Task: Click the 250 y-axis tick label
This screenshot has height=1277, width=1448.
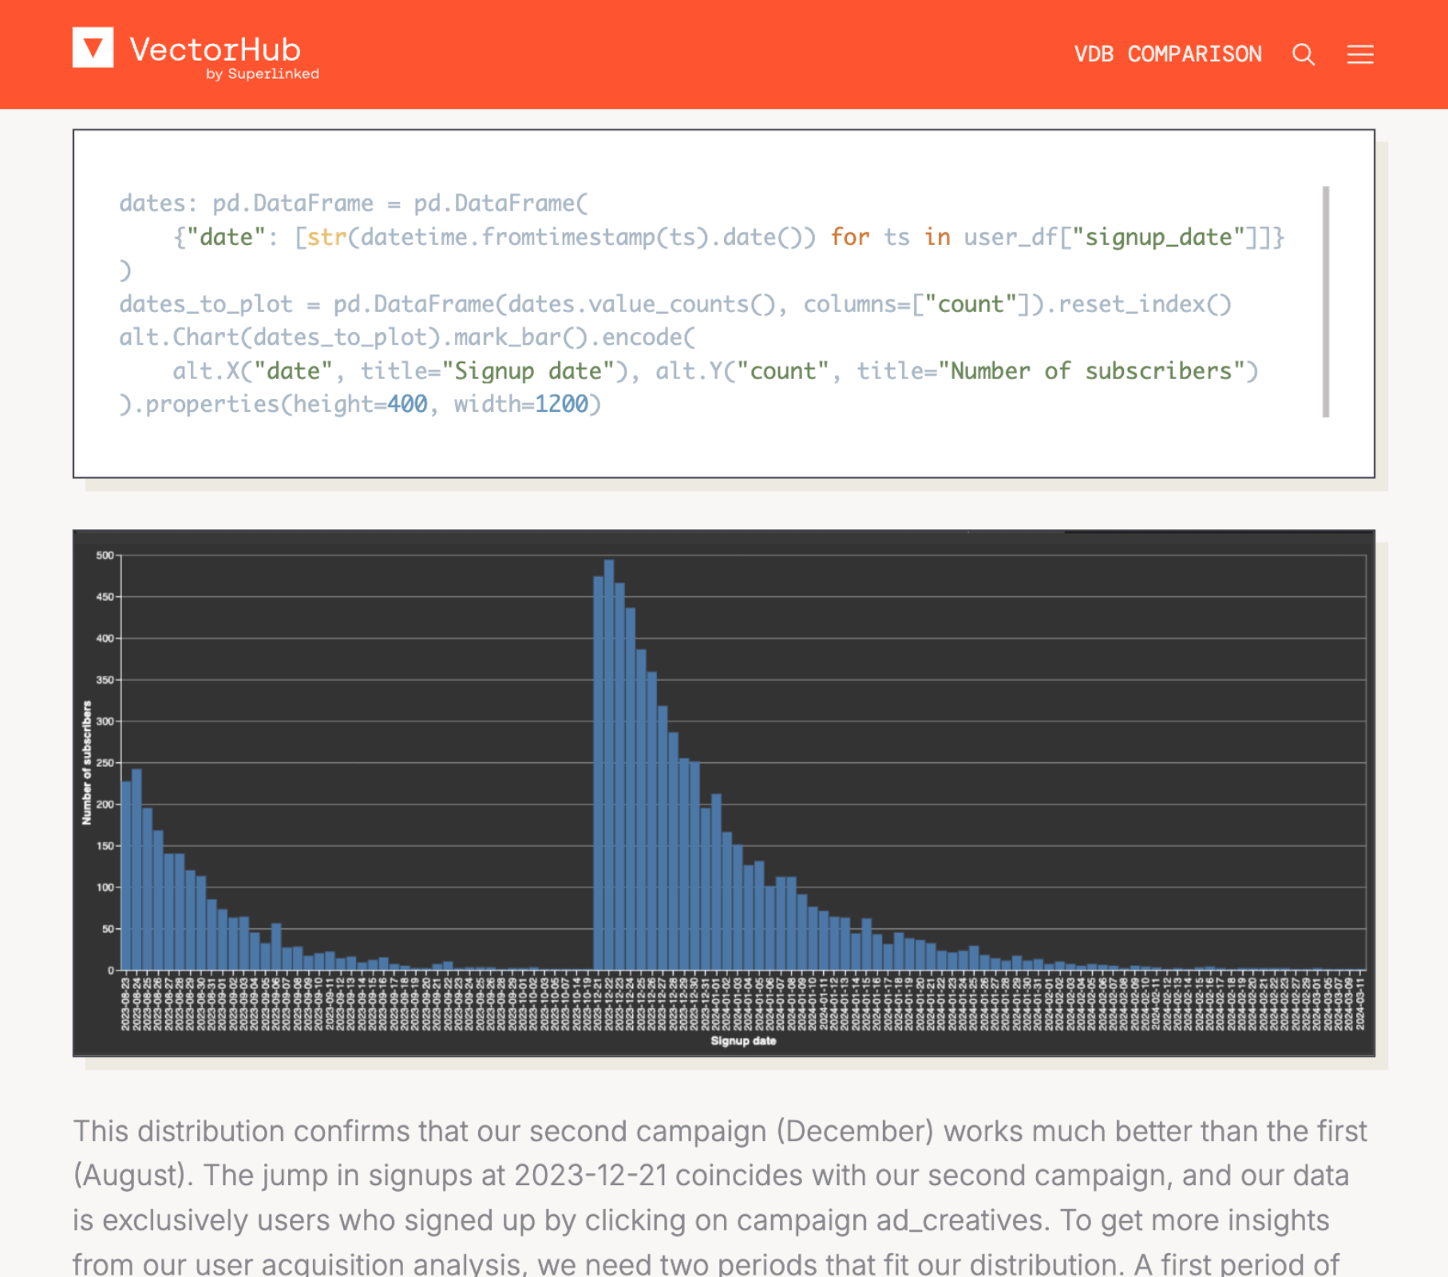Action: [x=105, y=763]
